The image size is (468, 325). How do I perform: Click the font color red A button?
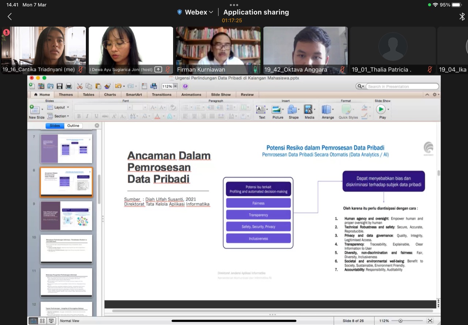pos(157,116)
